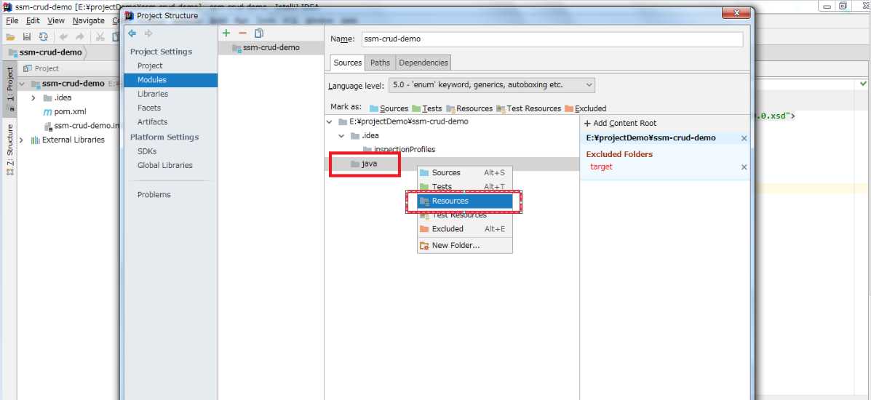Open the Navigate menu in IntelliJ
This screenshot has height=400, width=871.
[88, 20]
